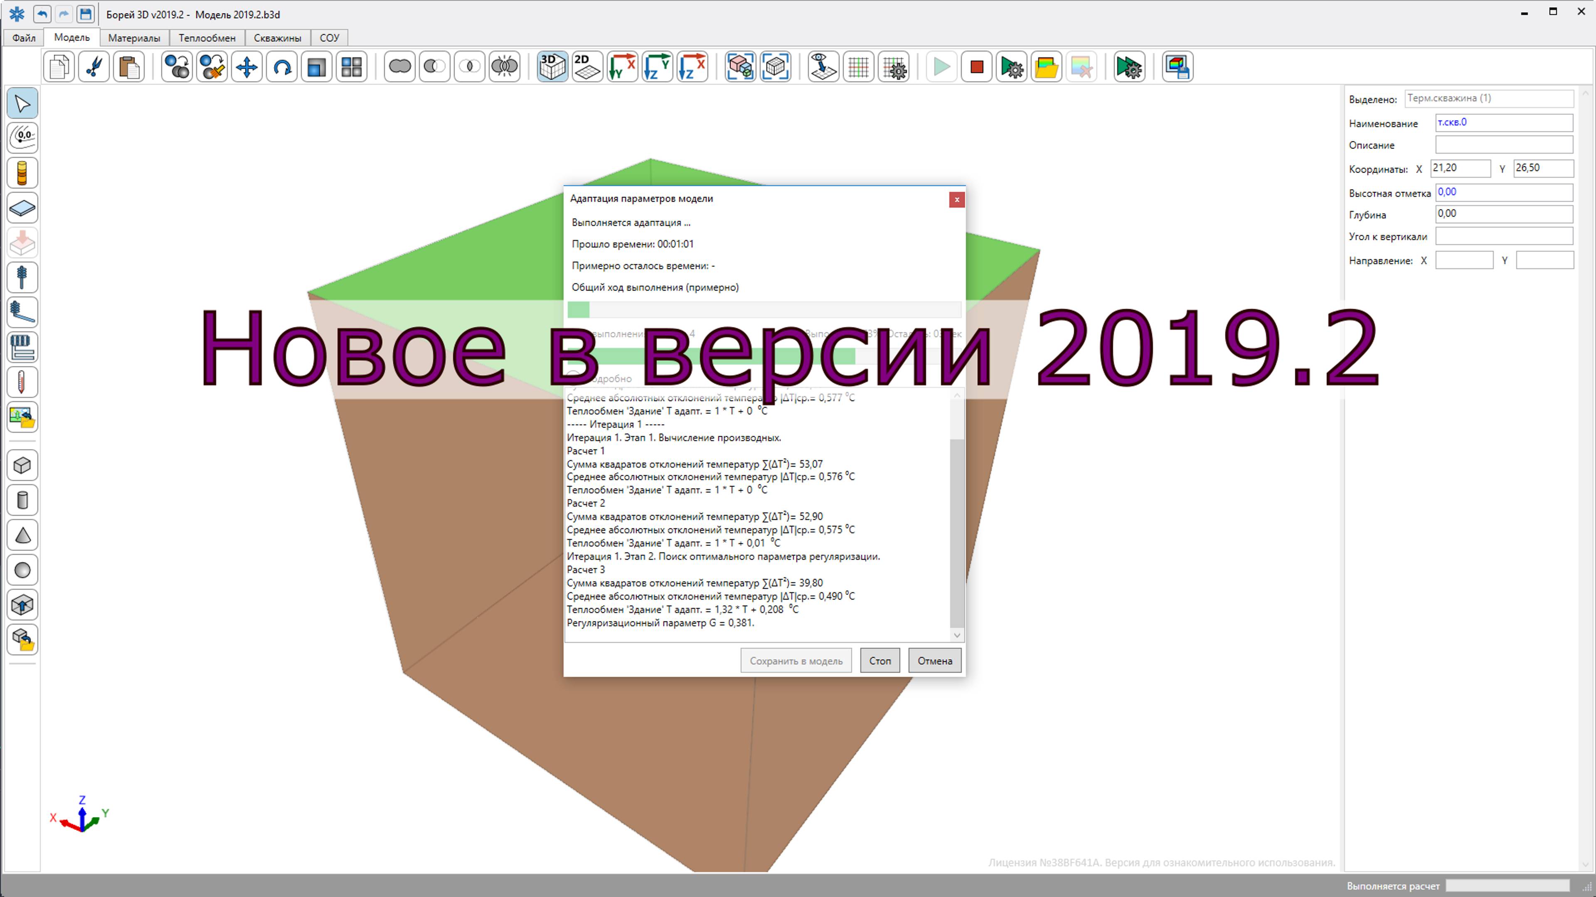
Task: Select the Rotate tool with curved arrow
Action: [x=282, y=66]
